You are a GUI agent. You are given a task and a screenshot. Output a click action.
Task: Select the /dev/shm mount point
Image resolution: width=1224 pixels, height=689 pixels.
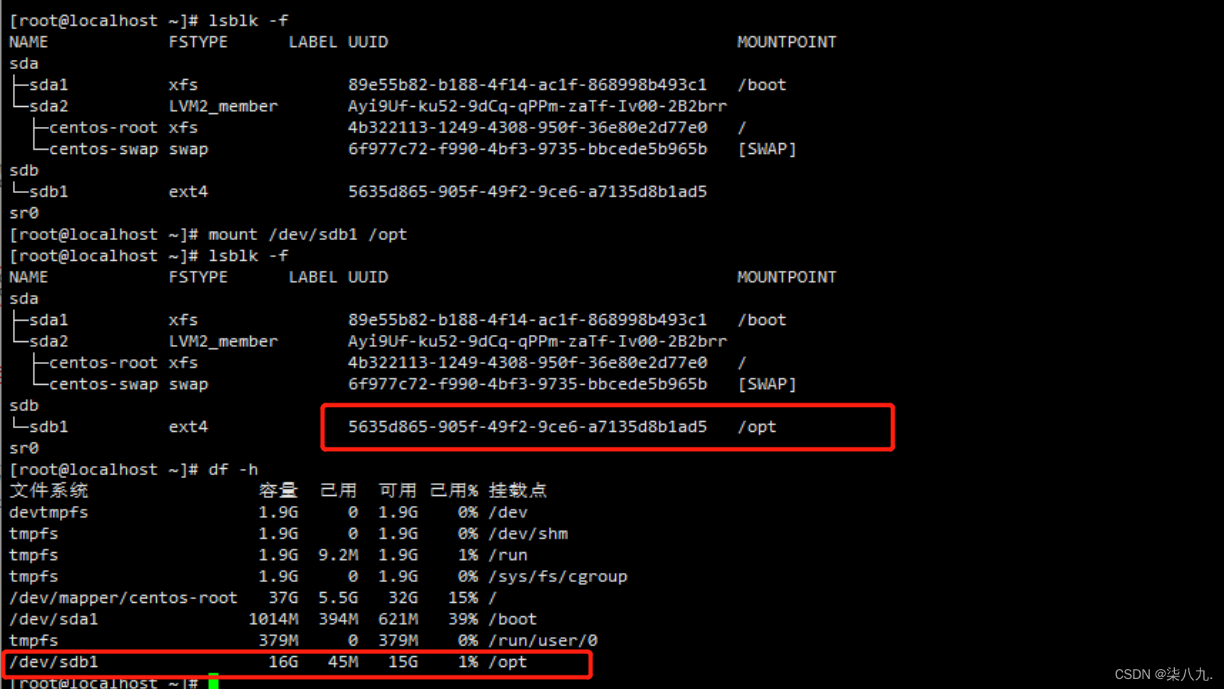coord(528,534)
